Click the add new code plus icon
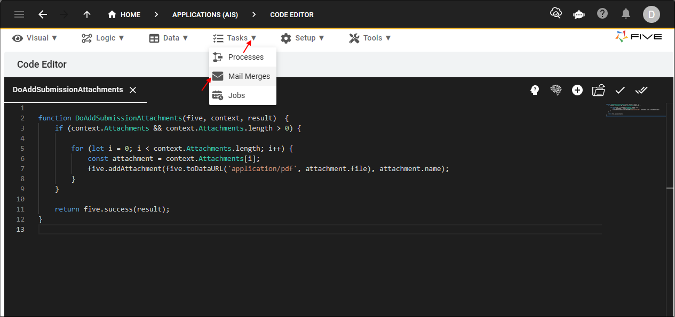This screenshot has height=317, width=675. [x=577, y=91]
